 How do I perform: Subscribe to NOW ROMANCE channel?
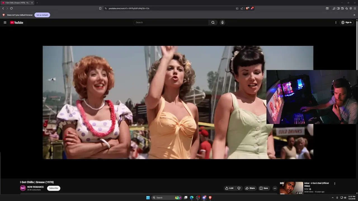click(x=54, y=188)
